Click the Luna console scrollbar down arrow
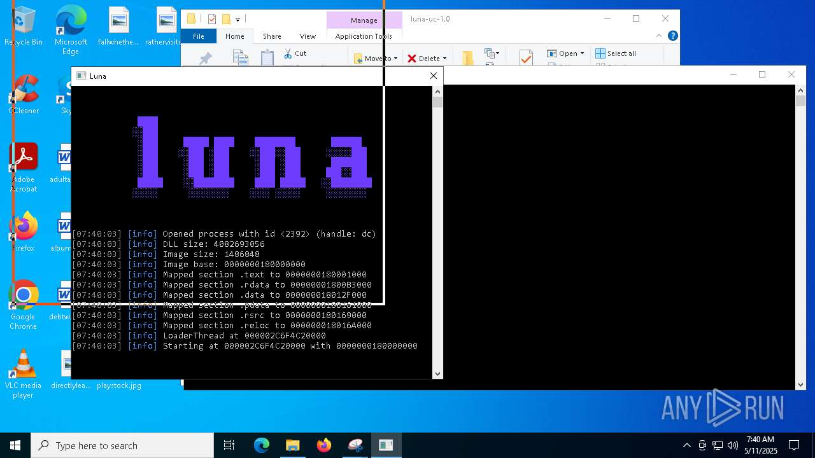This screenshot has width=815, height=458. coord(437,374)
